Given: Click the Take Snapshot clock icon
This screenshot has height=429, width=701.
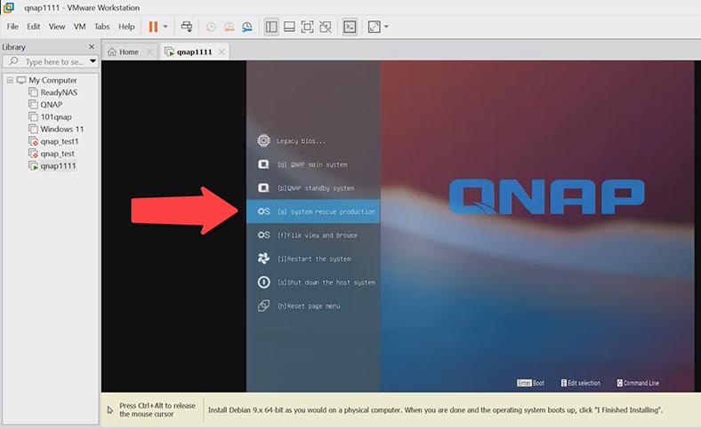Looking at the screenshot, I should [211, 28].
